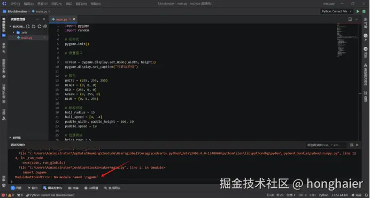Click code line pygame.init()
Image resolution: width=370 pixels, height=198 pixels.
pos(77,44)
